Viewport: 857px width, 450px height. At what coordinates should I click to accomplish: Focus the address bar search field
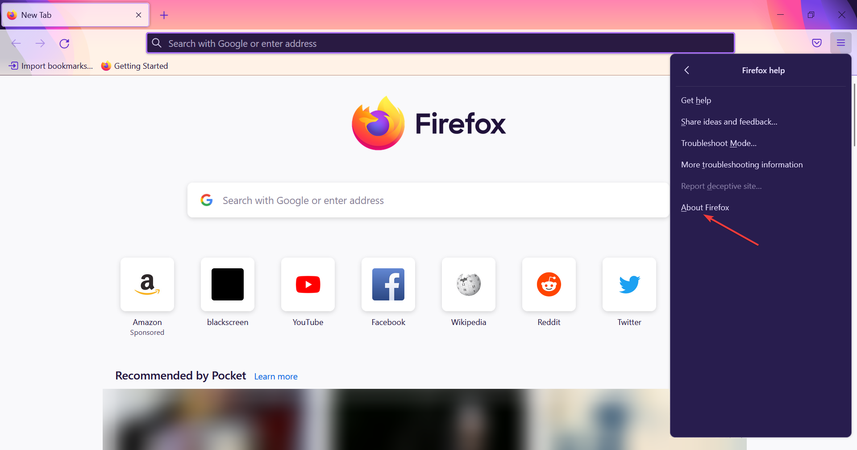click(x=441, y=43)
